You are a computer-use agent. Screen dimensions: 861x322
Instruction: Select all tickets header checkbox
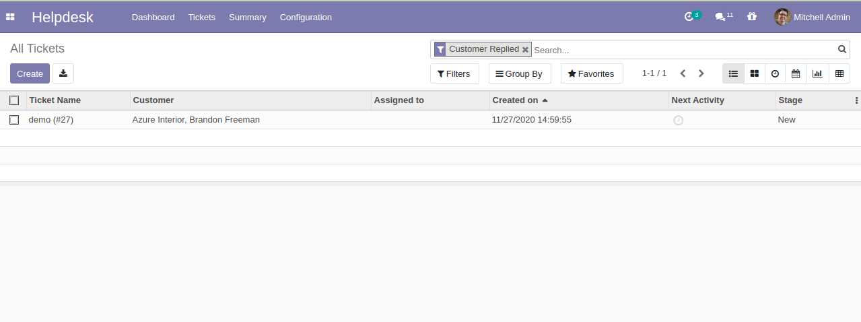[x=14, y=100]
